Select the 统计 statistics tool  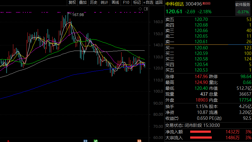[105, 2]
